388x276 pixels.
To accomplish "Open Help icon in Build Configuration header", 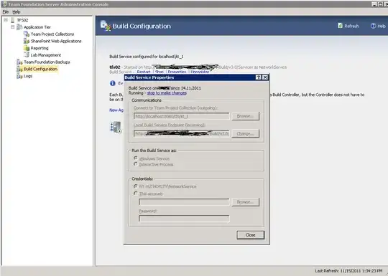I will click(x=373, y=26).
